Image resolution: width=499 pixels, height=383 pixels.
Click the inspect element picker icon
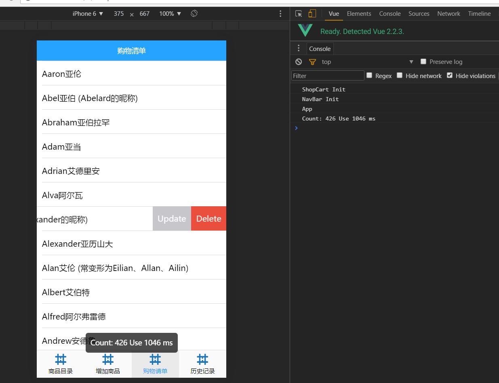(x=299, y=14)
